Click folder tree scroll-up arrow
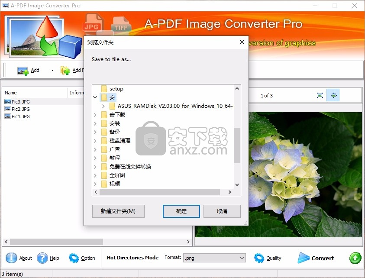Viewport: 365px width, 278px height. (237, 88)
